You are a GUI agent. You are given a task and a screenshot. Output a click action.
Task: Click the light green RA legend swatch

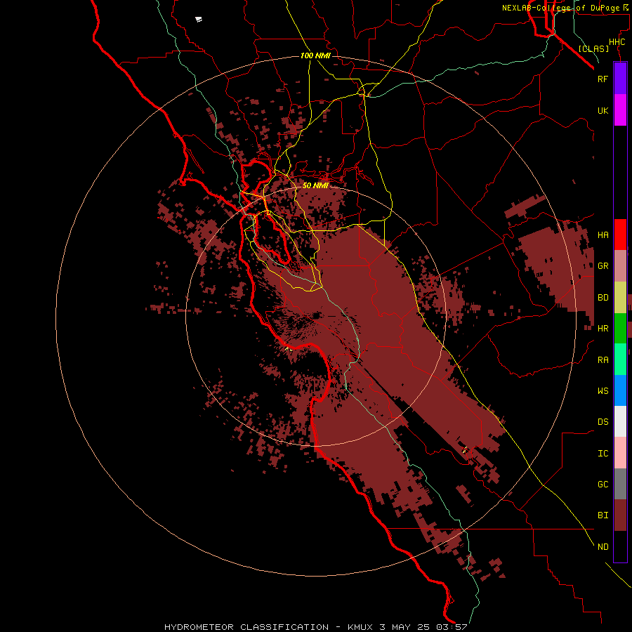(620, 360)
